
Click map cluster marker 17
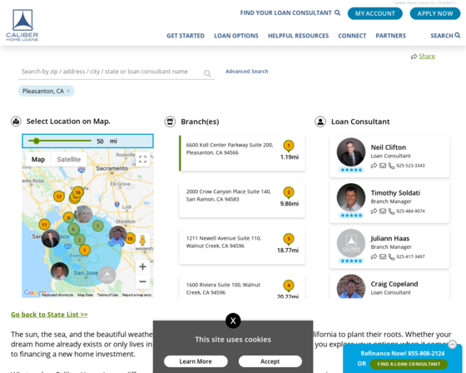click(x=59, y=197)
